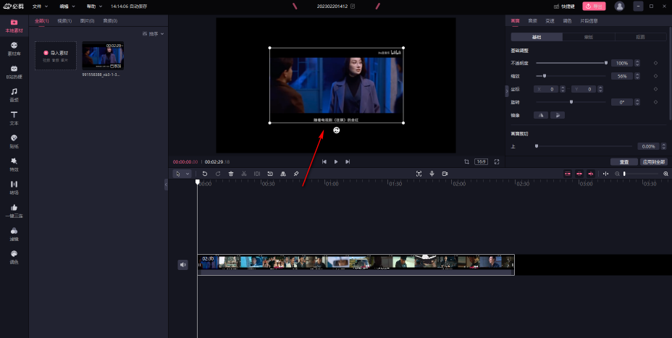Click the undo arrow in timeline toolbar
The height and width of the screenshot is (338, 672).
click(205, 174)
